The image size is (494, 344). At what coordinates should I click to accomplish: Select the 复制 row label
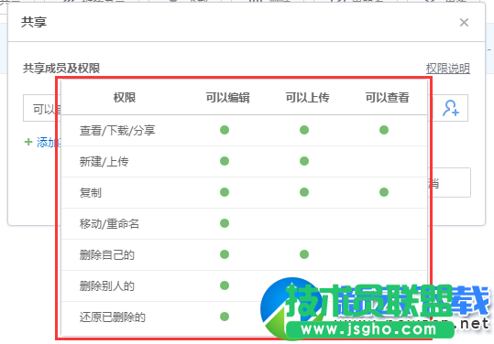click(91, 193)
